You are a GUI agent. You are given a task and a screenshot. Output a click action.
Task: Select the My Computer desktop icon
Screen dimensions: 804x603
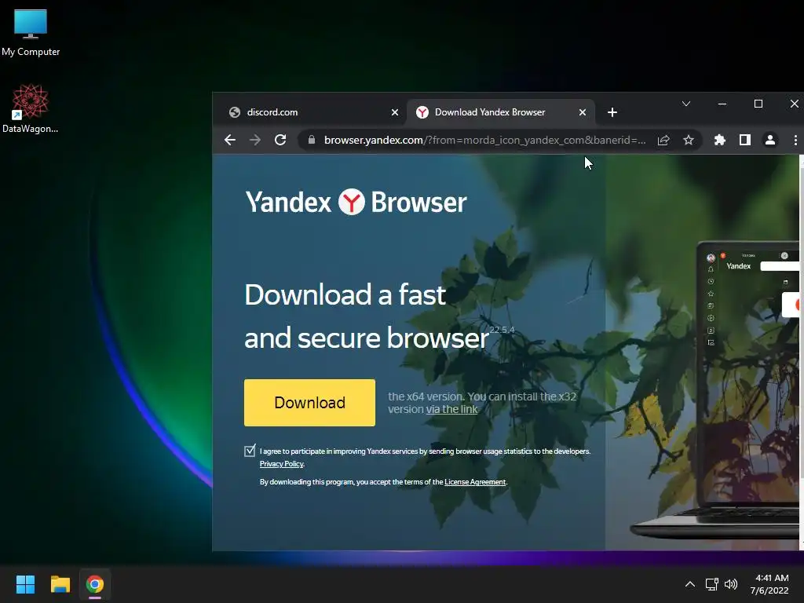pos(31,33)
